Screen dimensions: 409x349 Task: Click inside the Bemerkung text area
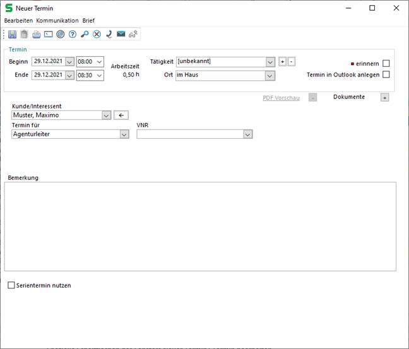point(200,226)
